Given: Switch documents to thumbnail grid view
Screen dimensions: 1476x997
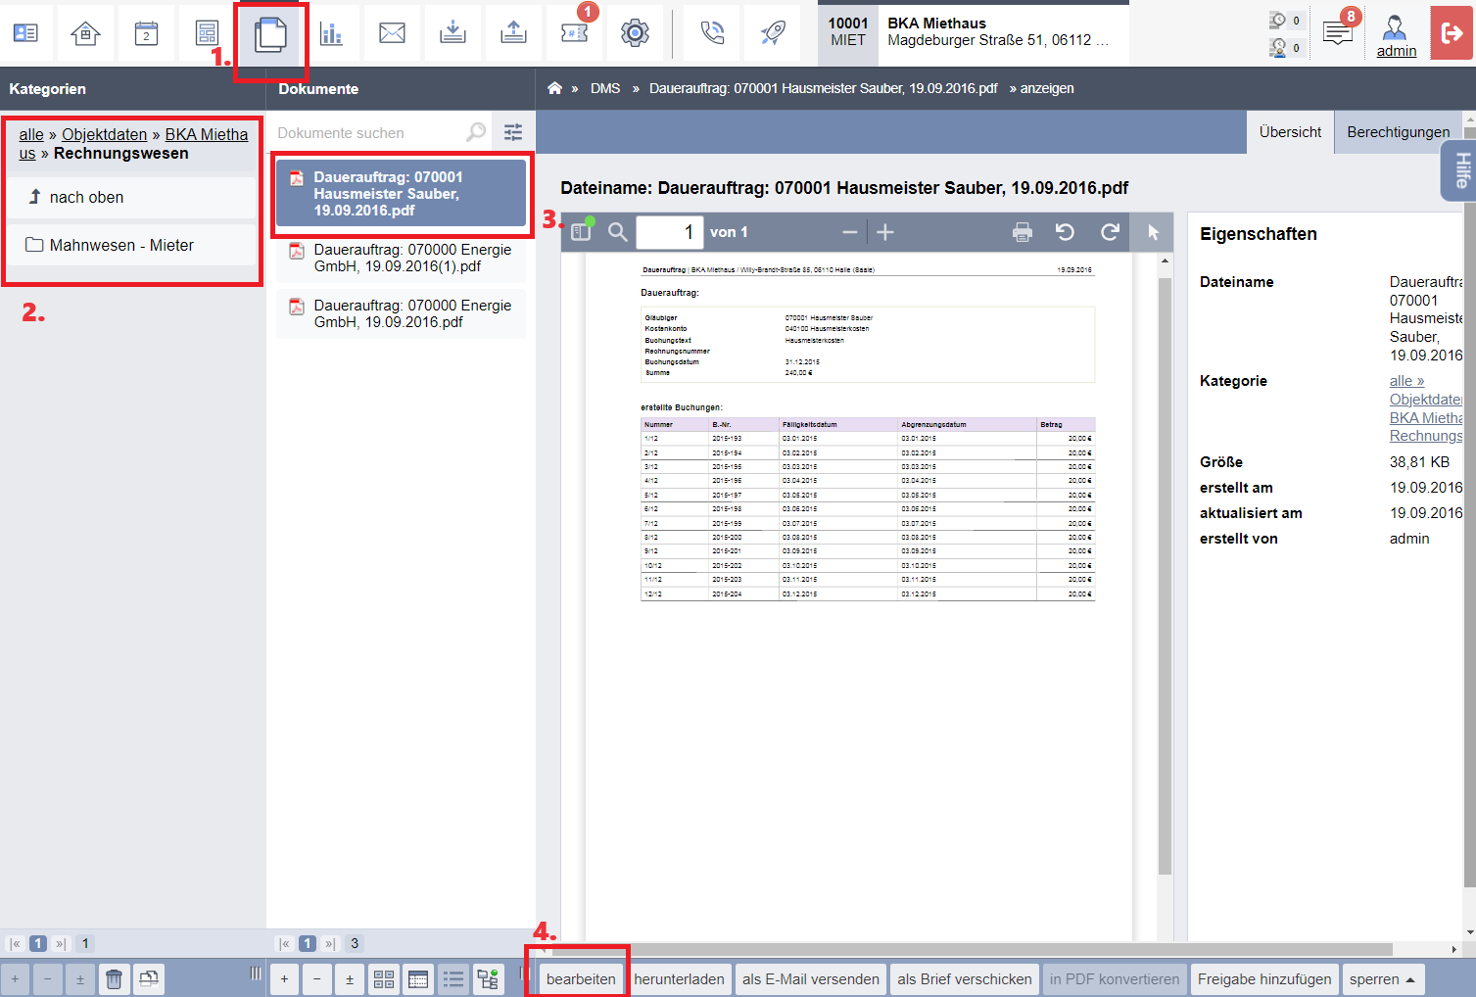Looking at the screenshot, I should [x=384, y=979].
